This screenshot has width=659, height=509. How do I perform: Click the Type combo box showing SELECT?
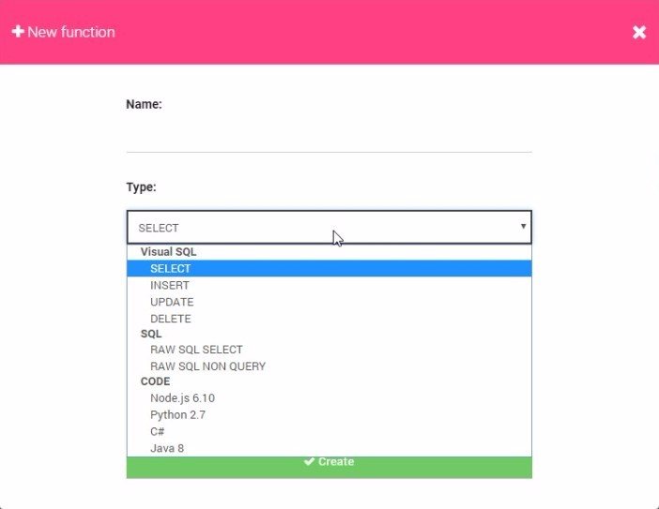pyautogui.click(x=319, y=227)
